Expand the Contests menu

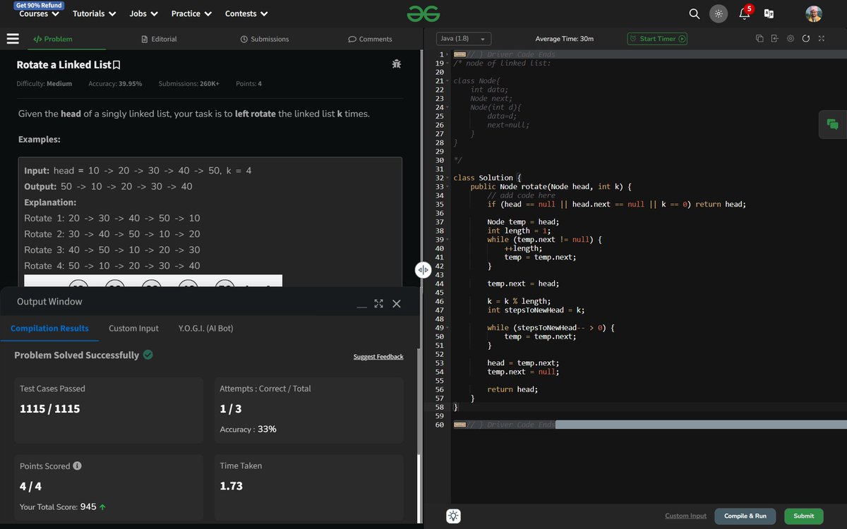click(x=246, y=13)
